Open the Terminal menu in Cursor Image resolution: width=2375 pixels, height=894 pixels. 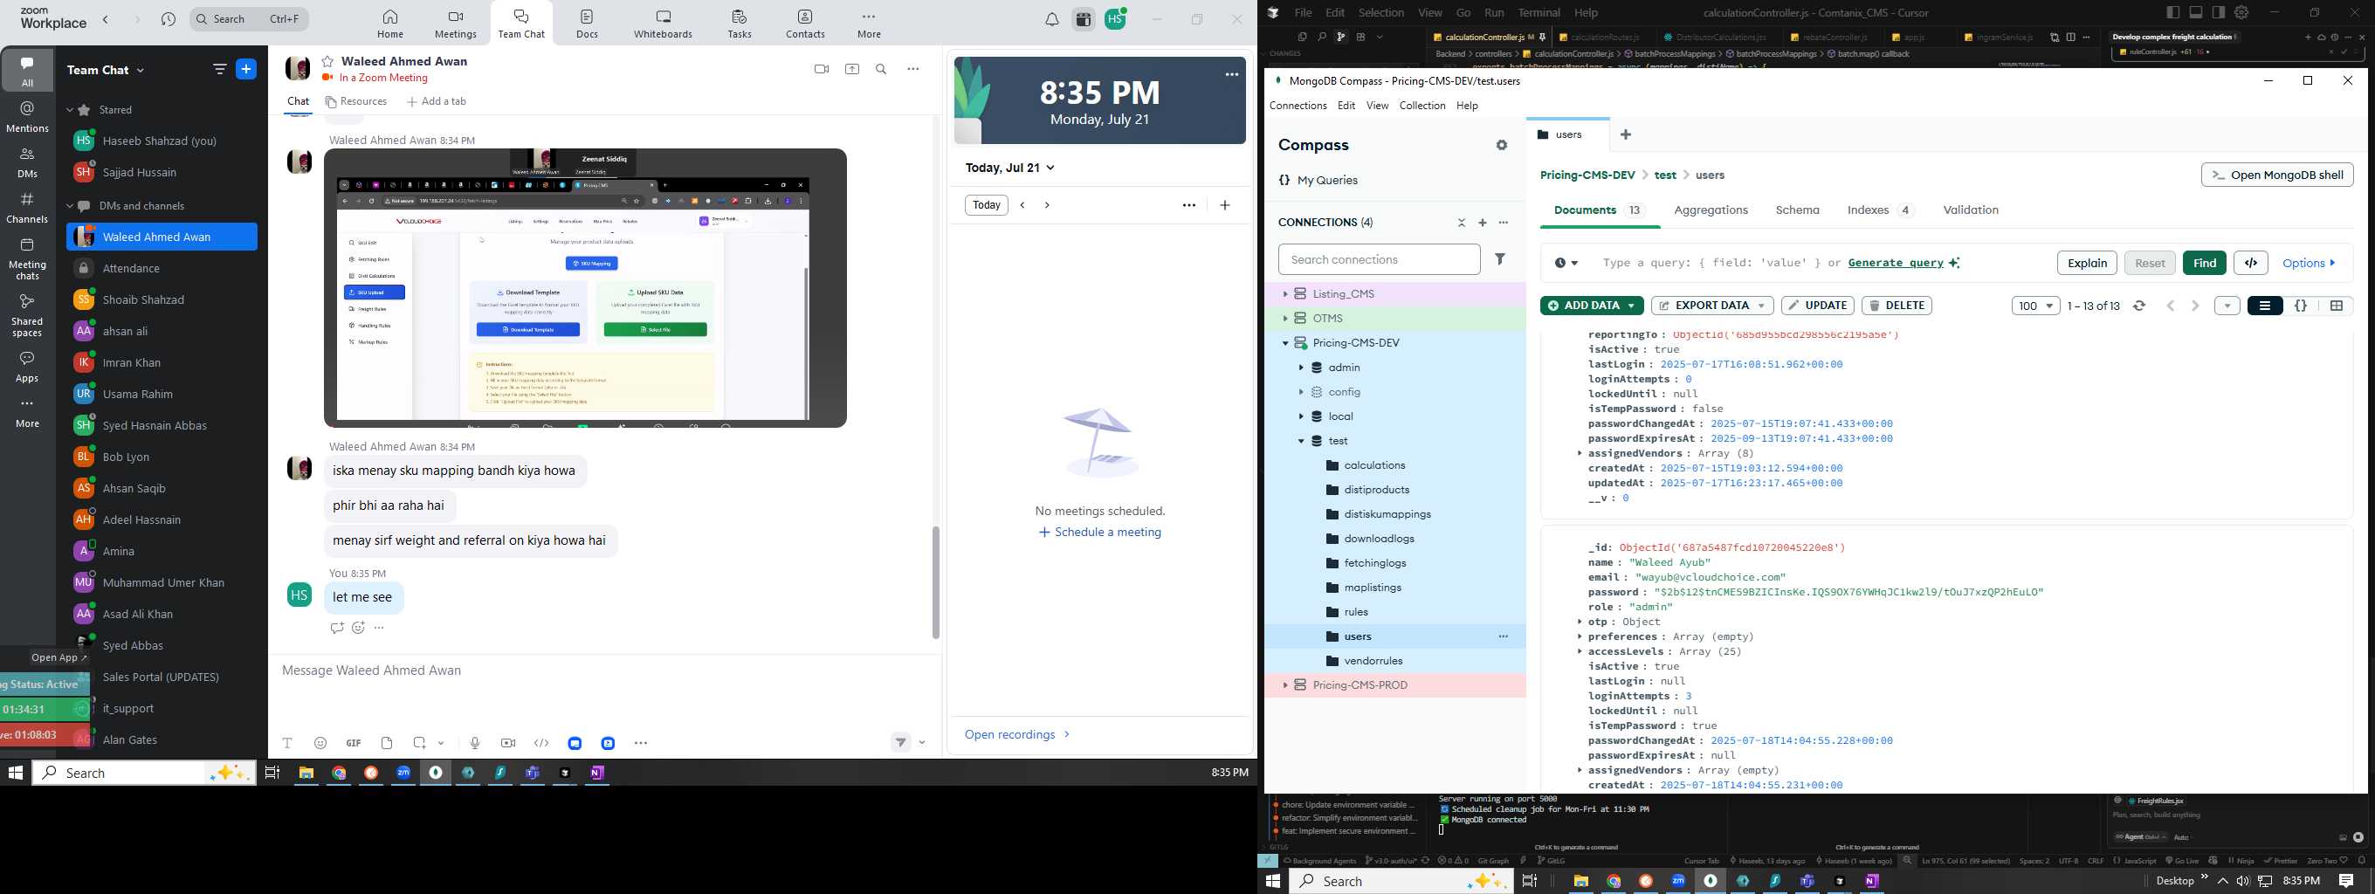point(1539,13)
